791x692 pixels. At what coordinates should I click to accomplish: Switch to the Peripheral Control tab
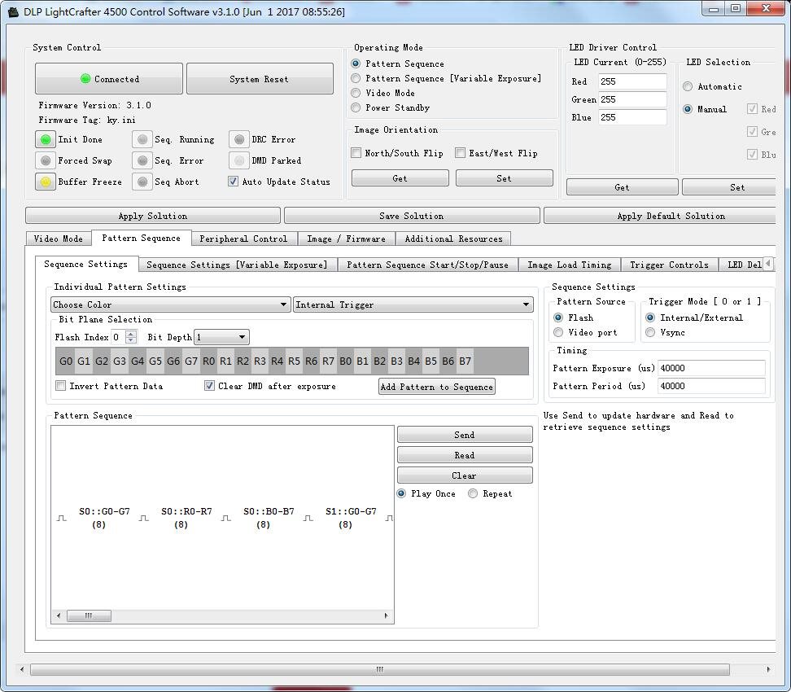point(243,239)
